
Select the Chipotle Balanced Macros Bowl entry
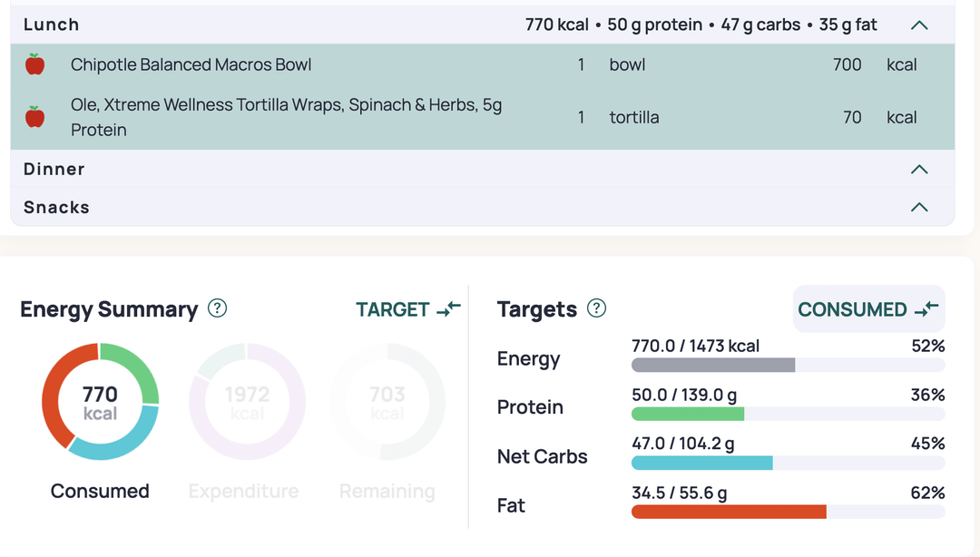click(191, 64)
